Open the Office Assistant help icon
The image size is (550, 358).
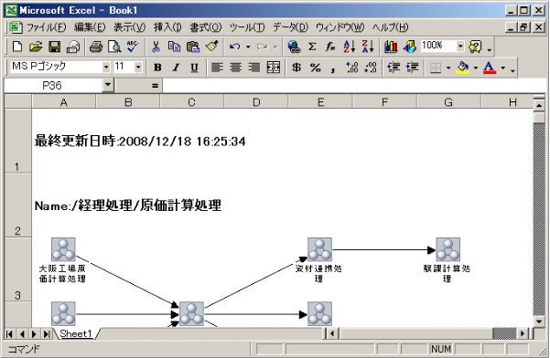475,47
